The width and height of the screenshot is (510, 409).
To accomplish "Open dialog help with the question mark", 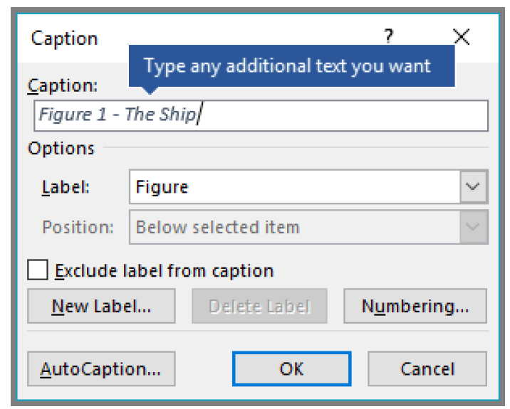I will pyautogui.click(x=389, y=36).
